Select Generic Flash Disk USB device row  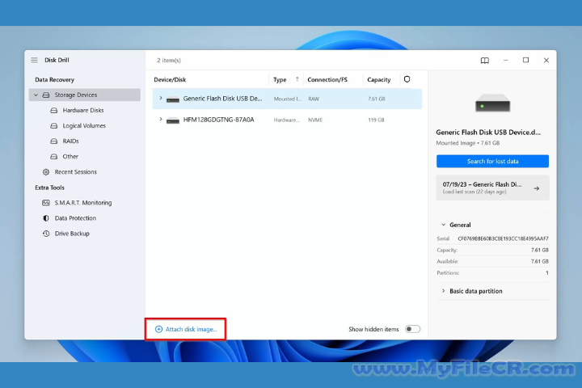coord(287,99)
